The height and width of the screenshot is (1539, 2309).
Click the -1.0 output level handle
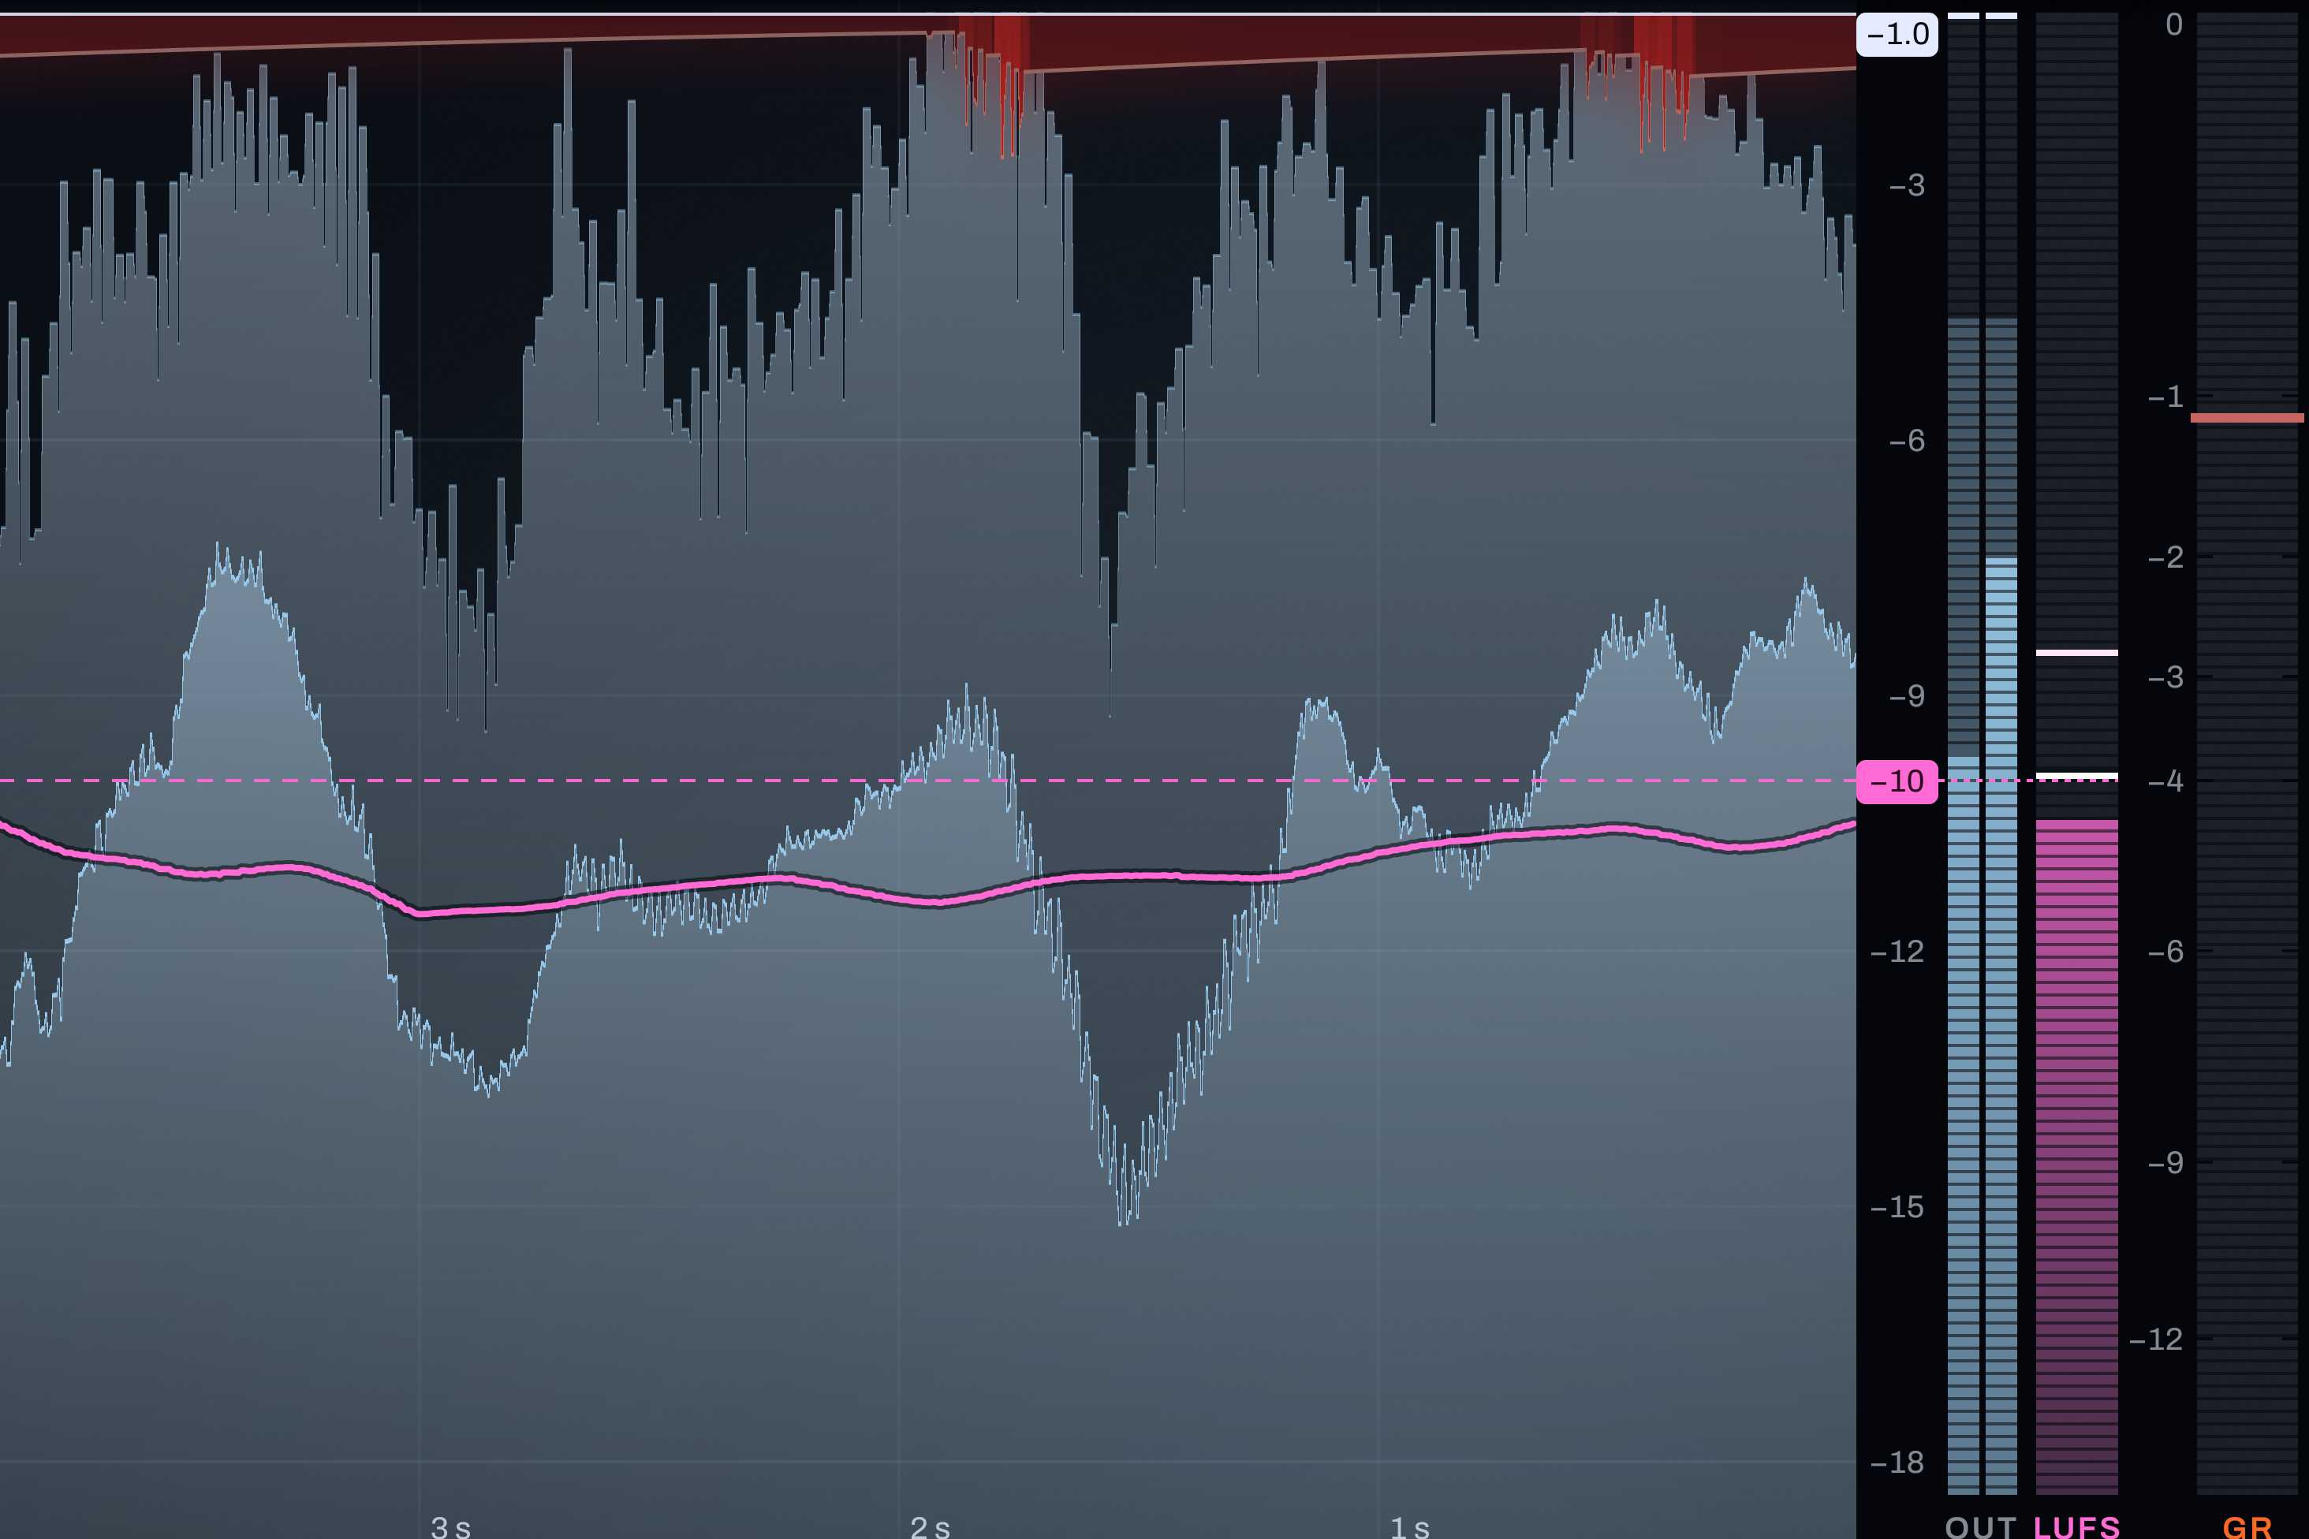pos(1897,35)
